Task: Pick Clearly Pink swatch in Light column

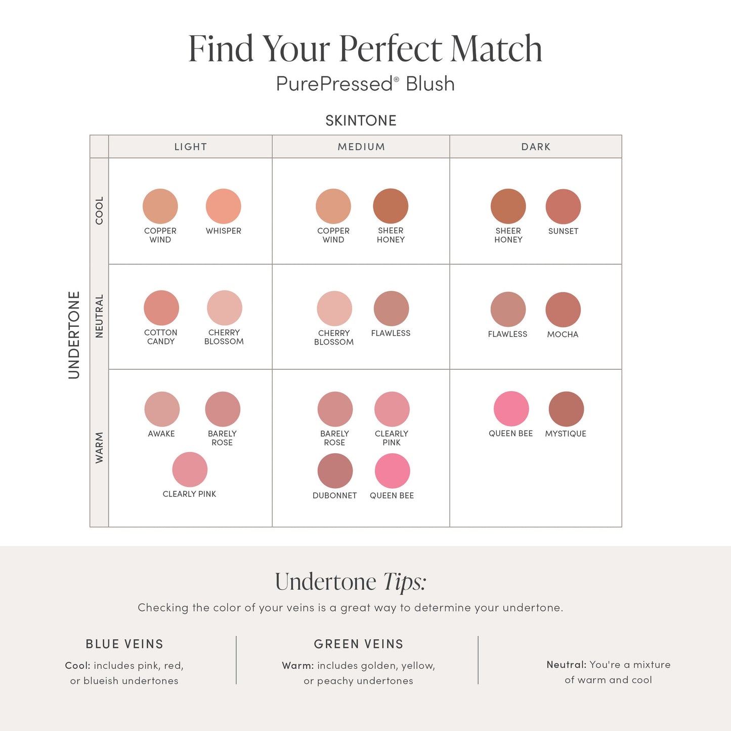Action: tap(190, 469)
